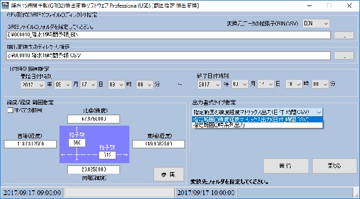Click the empty progress bar in status bar
This screenshot has width=360, height=199.
coord(119,192)
